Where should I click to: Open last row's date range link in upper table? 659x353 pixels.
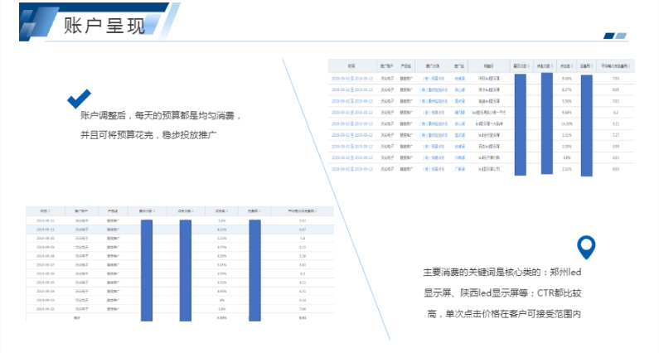[351, 168]
